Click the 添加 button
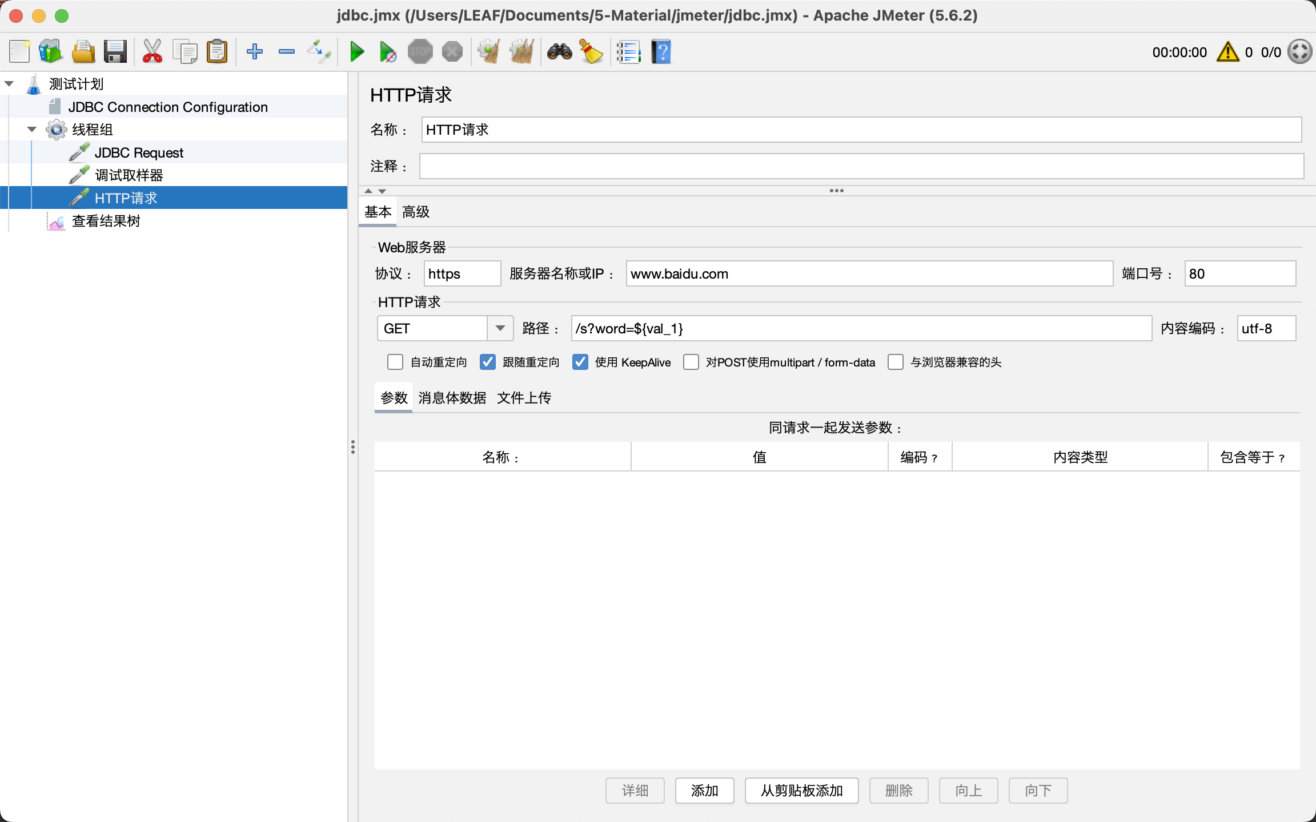This screenshot has width=1316, height=822. [x=704, y=791]
